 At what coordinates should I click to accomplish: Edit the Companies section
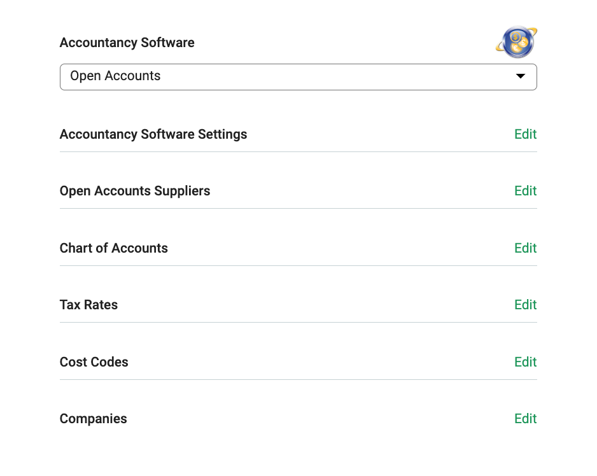[526, 419]
